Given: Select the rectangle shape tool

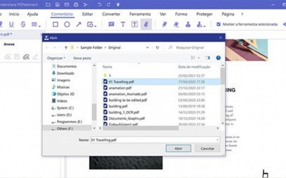Looking at the screenshot, I should pyautogui.click(x=55, y=24).
